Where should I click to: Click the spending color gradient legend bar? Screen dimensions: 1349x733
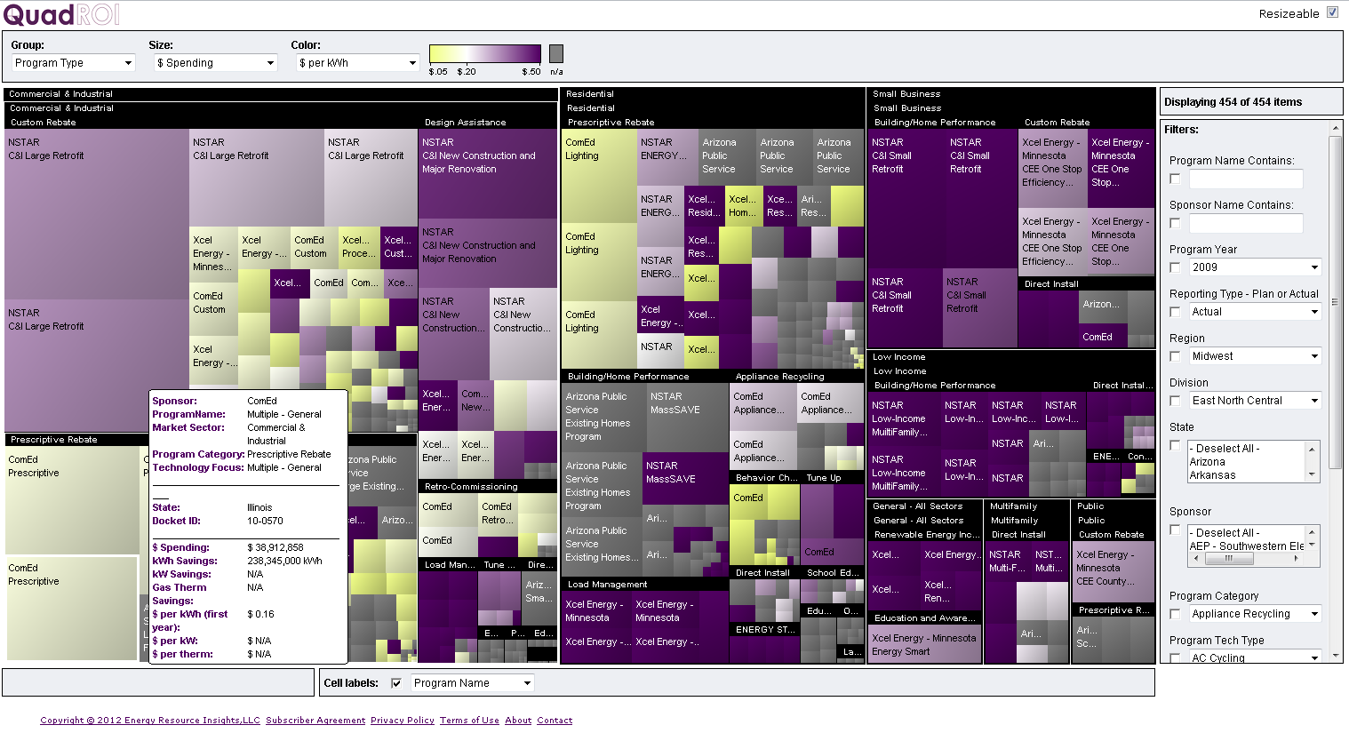(484, 54)
